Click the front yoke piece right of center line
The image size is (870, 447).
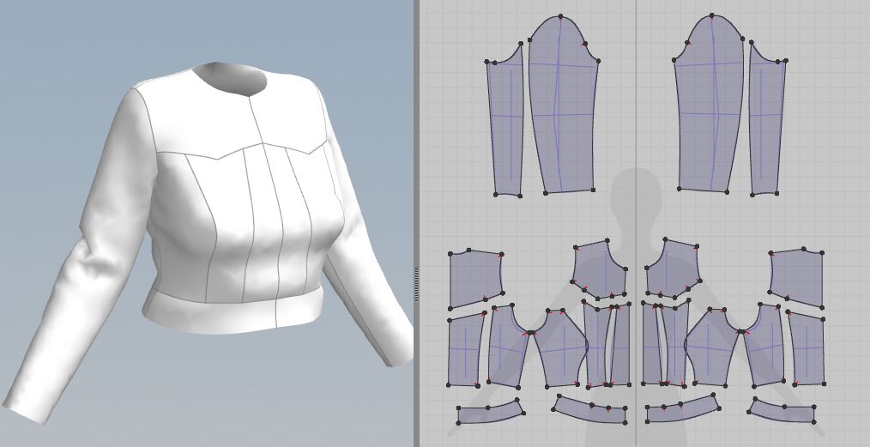pos(674,269)
